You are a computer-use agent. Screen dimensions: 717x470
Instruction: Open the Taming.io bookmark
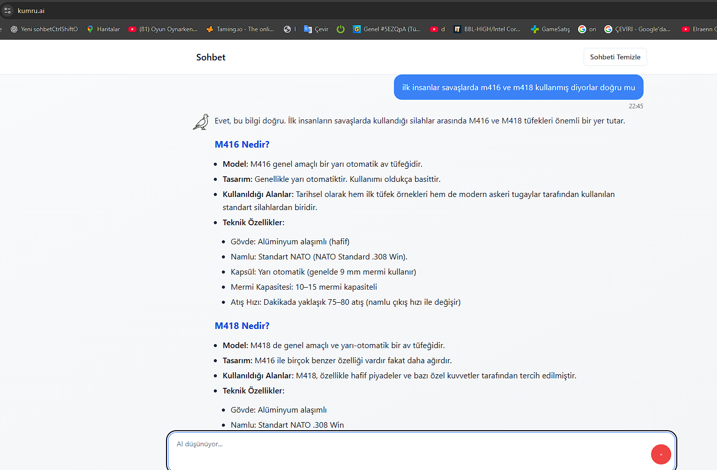240,29
